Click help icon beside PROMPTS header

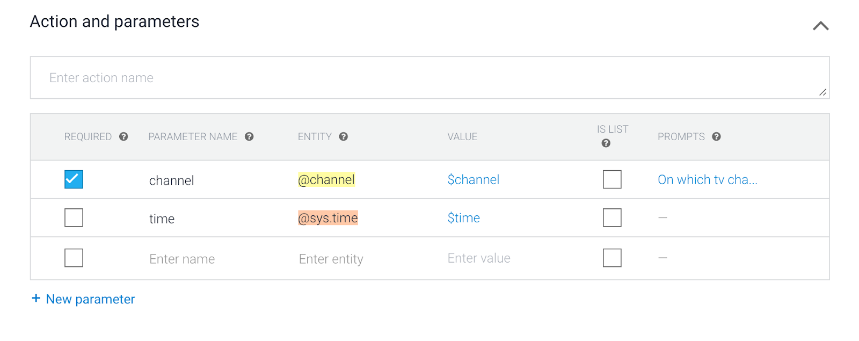point(716,137)
